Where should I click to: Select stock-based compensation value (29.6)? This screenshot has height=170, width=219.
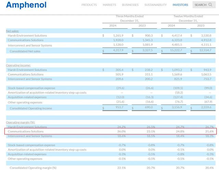click(120, 88)
